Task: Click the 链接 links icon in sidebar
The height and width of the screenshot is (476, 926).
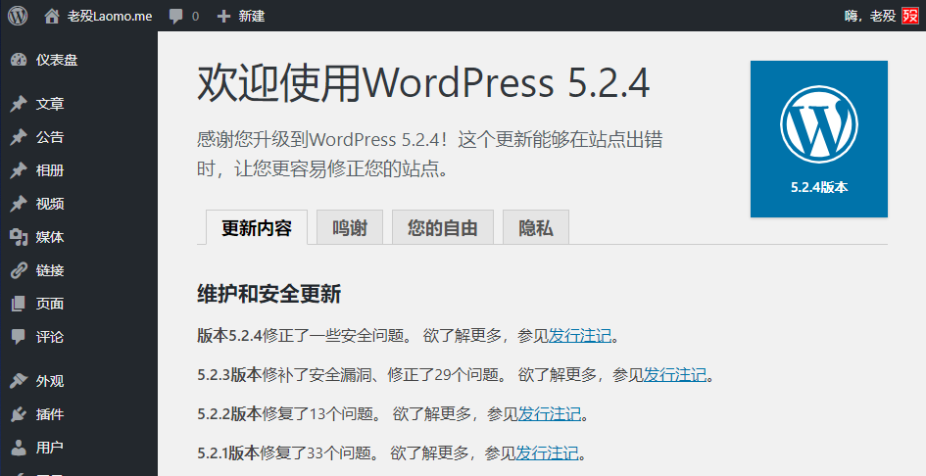Action: pyautogui.click(x=18, y=270)
